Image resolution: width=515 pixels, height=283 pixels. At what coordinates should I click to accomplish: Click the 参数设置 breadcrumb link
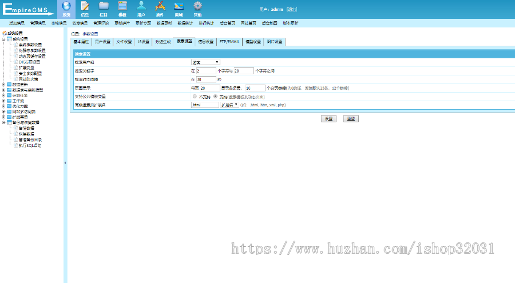[90, 34]
